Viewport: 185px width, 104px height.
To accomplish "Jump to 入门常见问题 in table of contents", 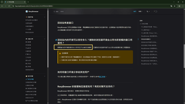I will [144, 24].
